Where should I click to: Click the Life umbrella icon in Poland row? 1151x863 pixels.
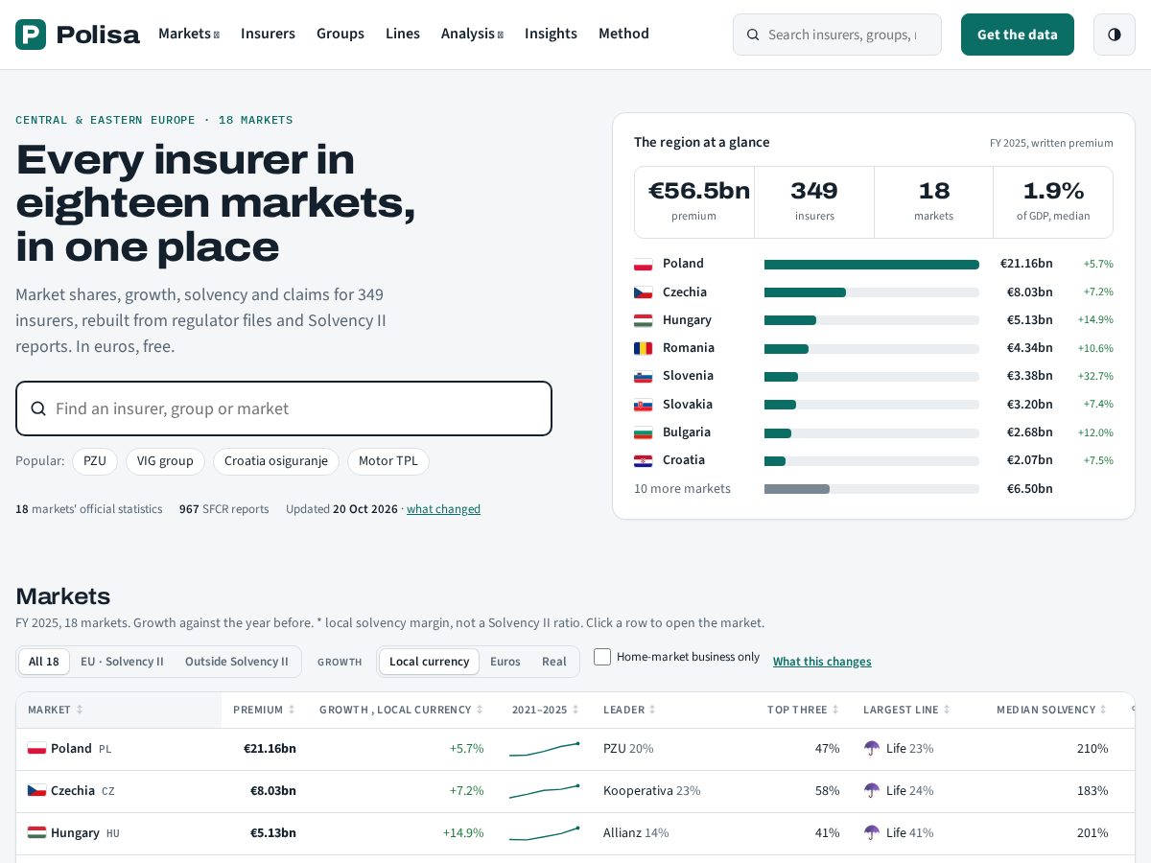[872, 749]
